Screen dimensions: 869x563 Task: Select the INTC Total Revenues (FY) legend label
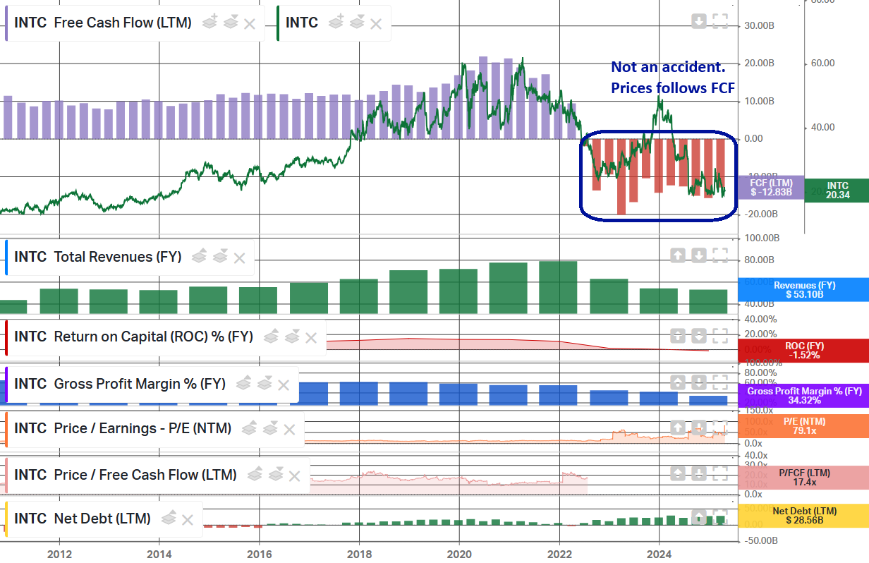tap(98, 257)
